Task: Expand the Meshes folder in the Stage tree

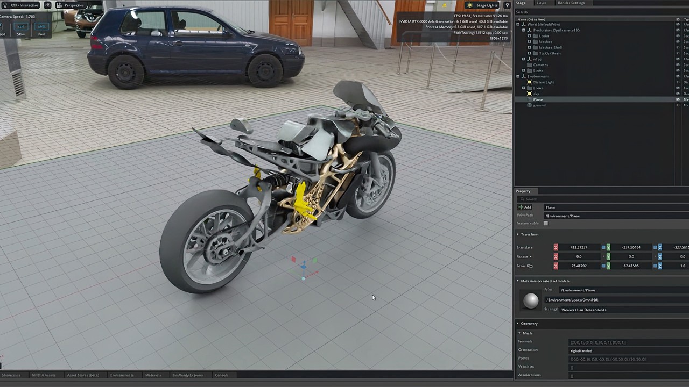Action: coord(530,42)
